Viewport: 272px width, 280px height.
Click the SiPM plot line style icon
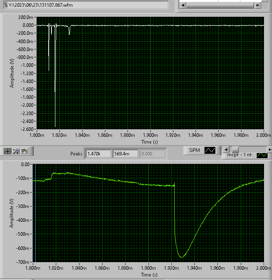pyautogui.click(x=210, y=150)
